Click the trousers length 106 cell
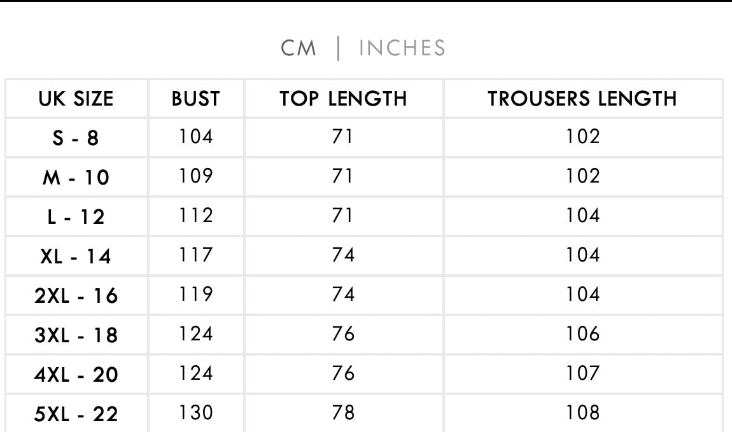This screenshot has width=732, height=432. tap(582, 334)
